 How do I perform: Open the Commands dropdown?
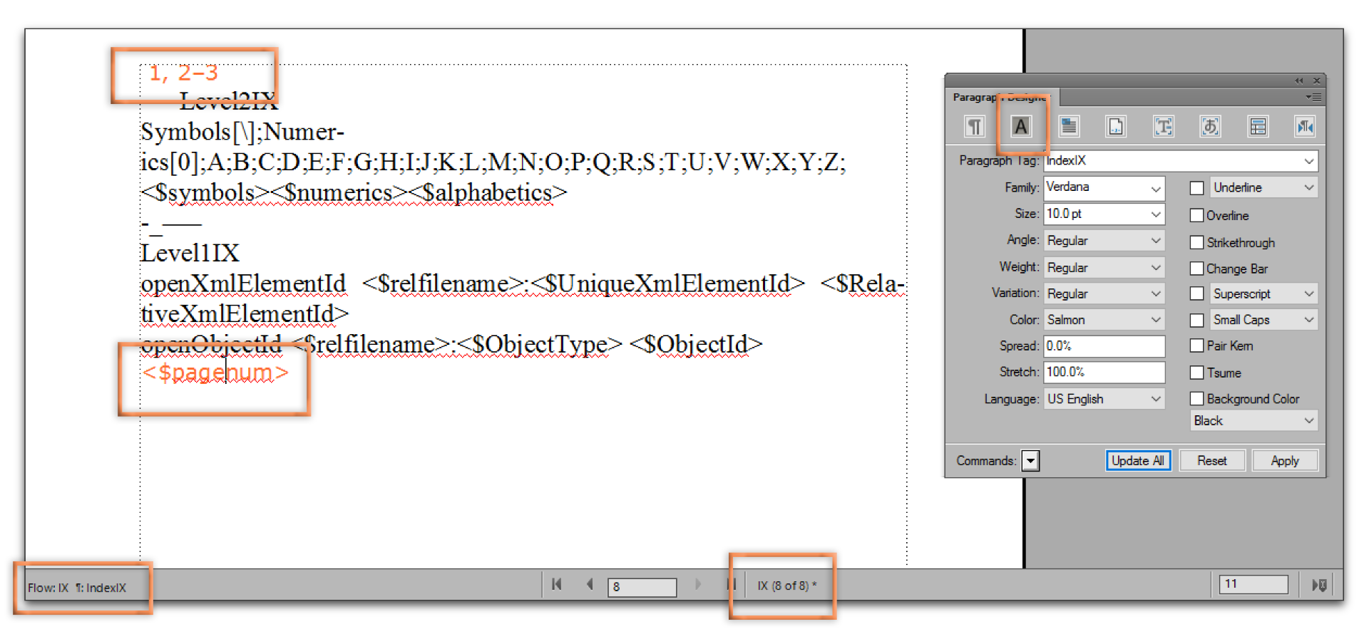coord(1030,461)
